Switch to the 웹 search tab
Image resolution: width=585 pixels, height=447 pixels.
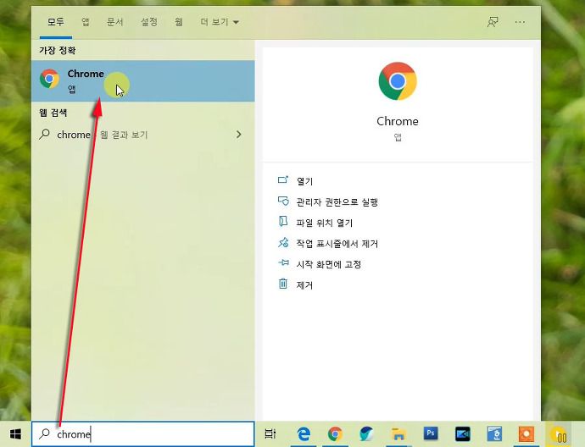click(179, 22)
